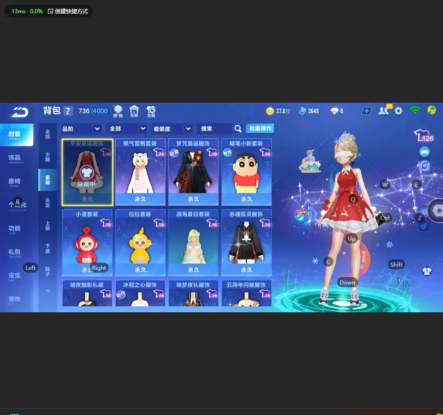Open the backpack help question mark

[68, 111]
